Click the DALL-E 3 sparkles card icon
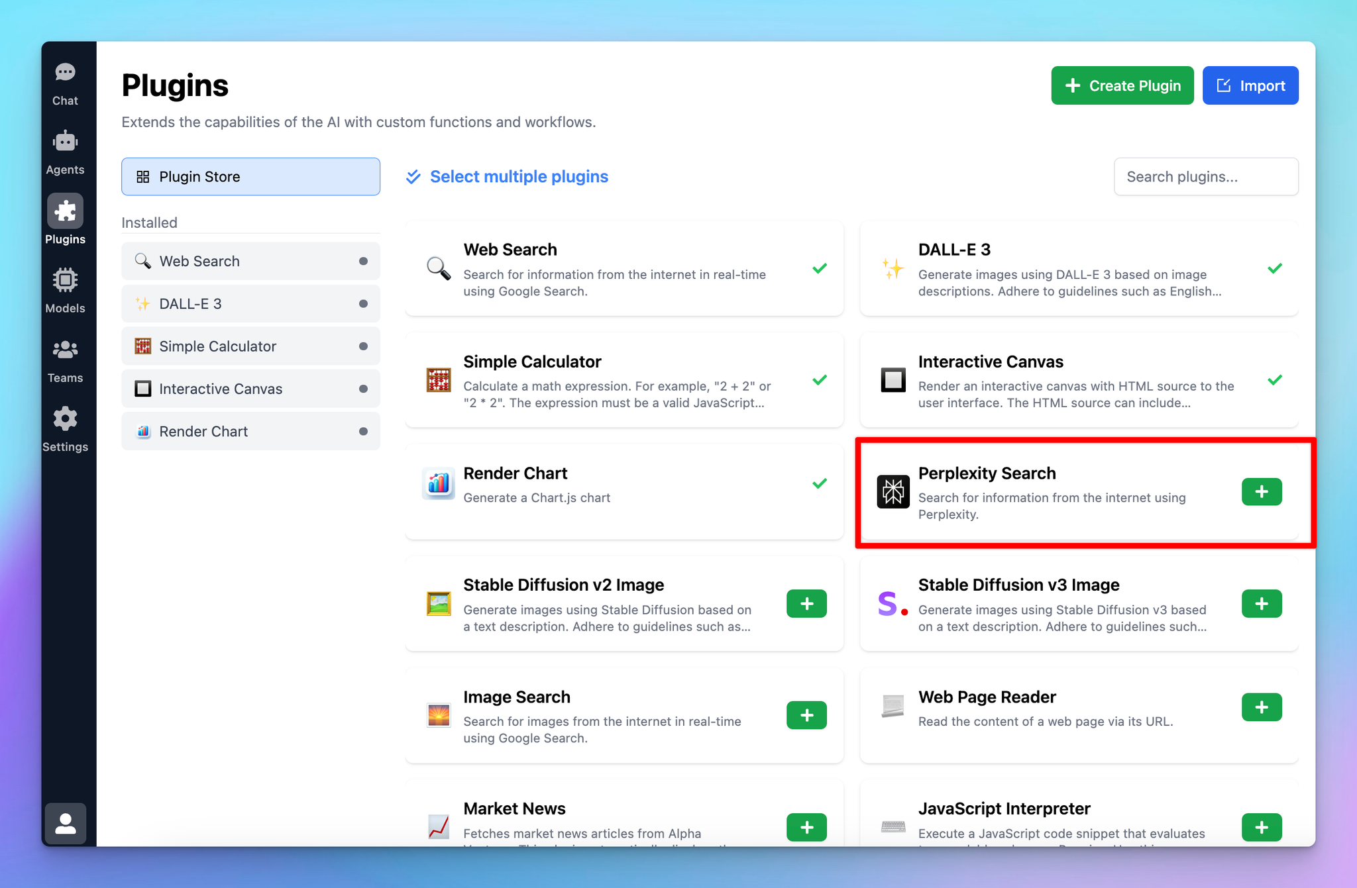This screenshot has height=888, width=1357. tap(893, 269)
